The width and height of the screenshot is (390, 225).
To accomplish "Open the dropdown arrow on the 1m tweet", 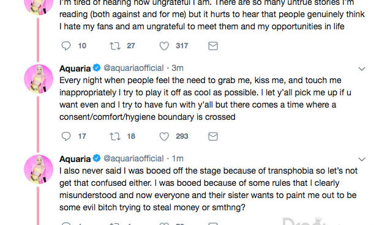I will (x=362, y=159).
